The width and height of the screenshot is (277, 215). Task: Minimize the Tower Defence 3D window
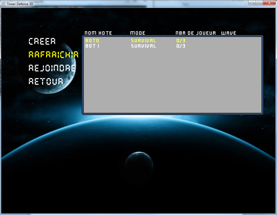252,3
